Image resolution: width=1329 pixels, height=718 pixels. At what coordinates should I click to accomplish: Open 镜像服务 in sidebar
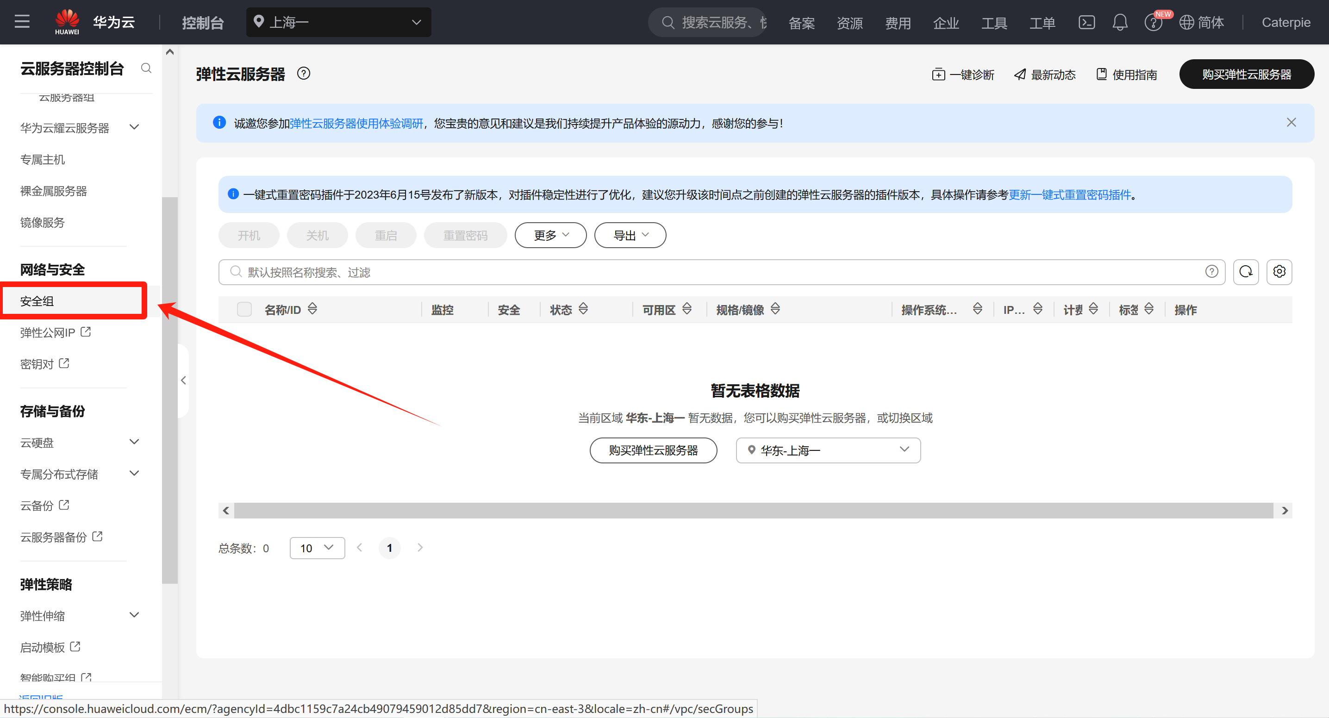(x=42, y=222)
